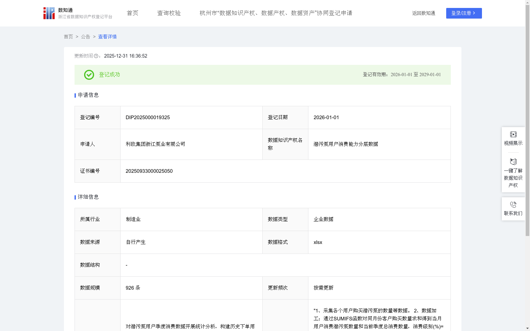The image size is (530, 331).
Task: Click certificate number 20250933000025050
Action: (x=149, y=171)
